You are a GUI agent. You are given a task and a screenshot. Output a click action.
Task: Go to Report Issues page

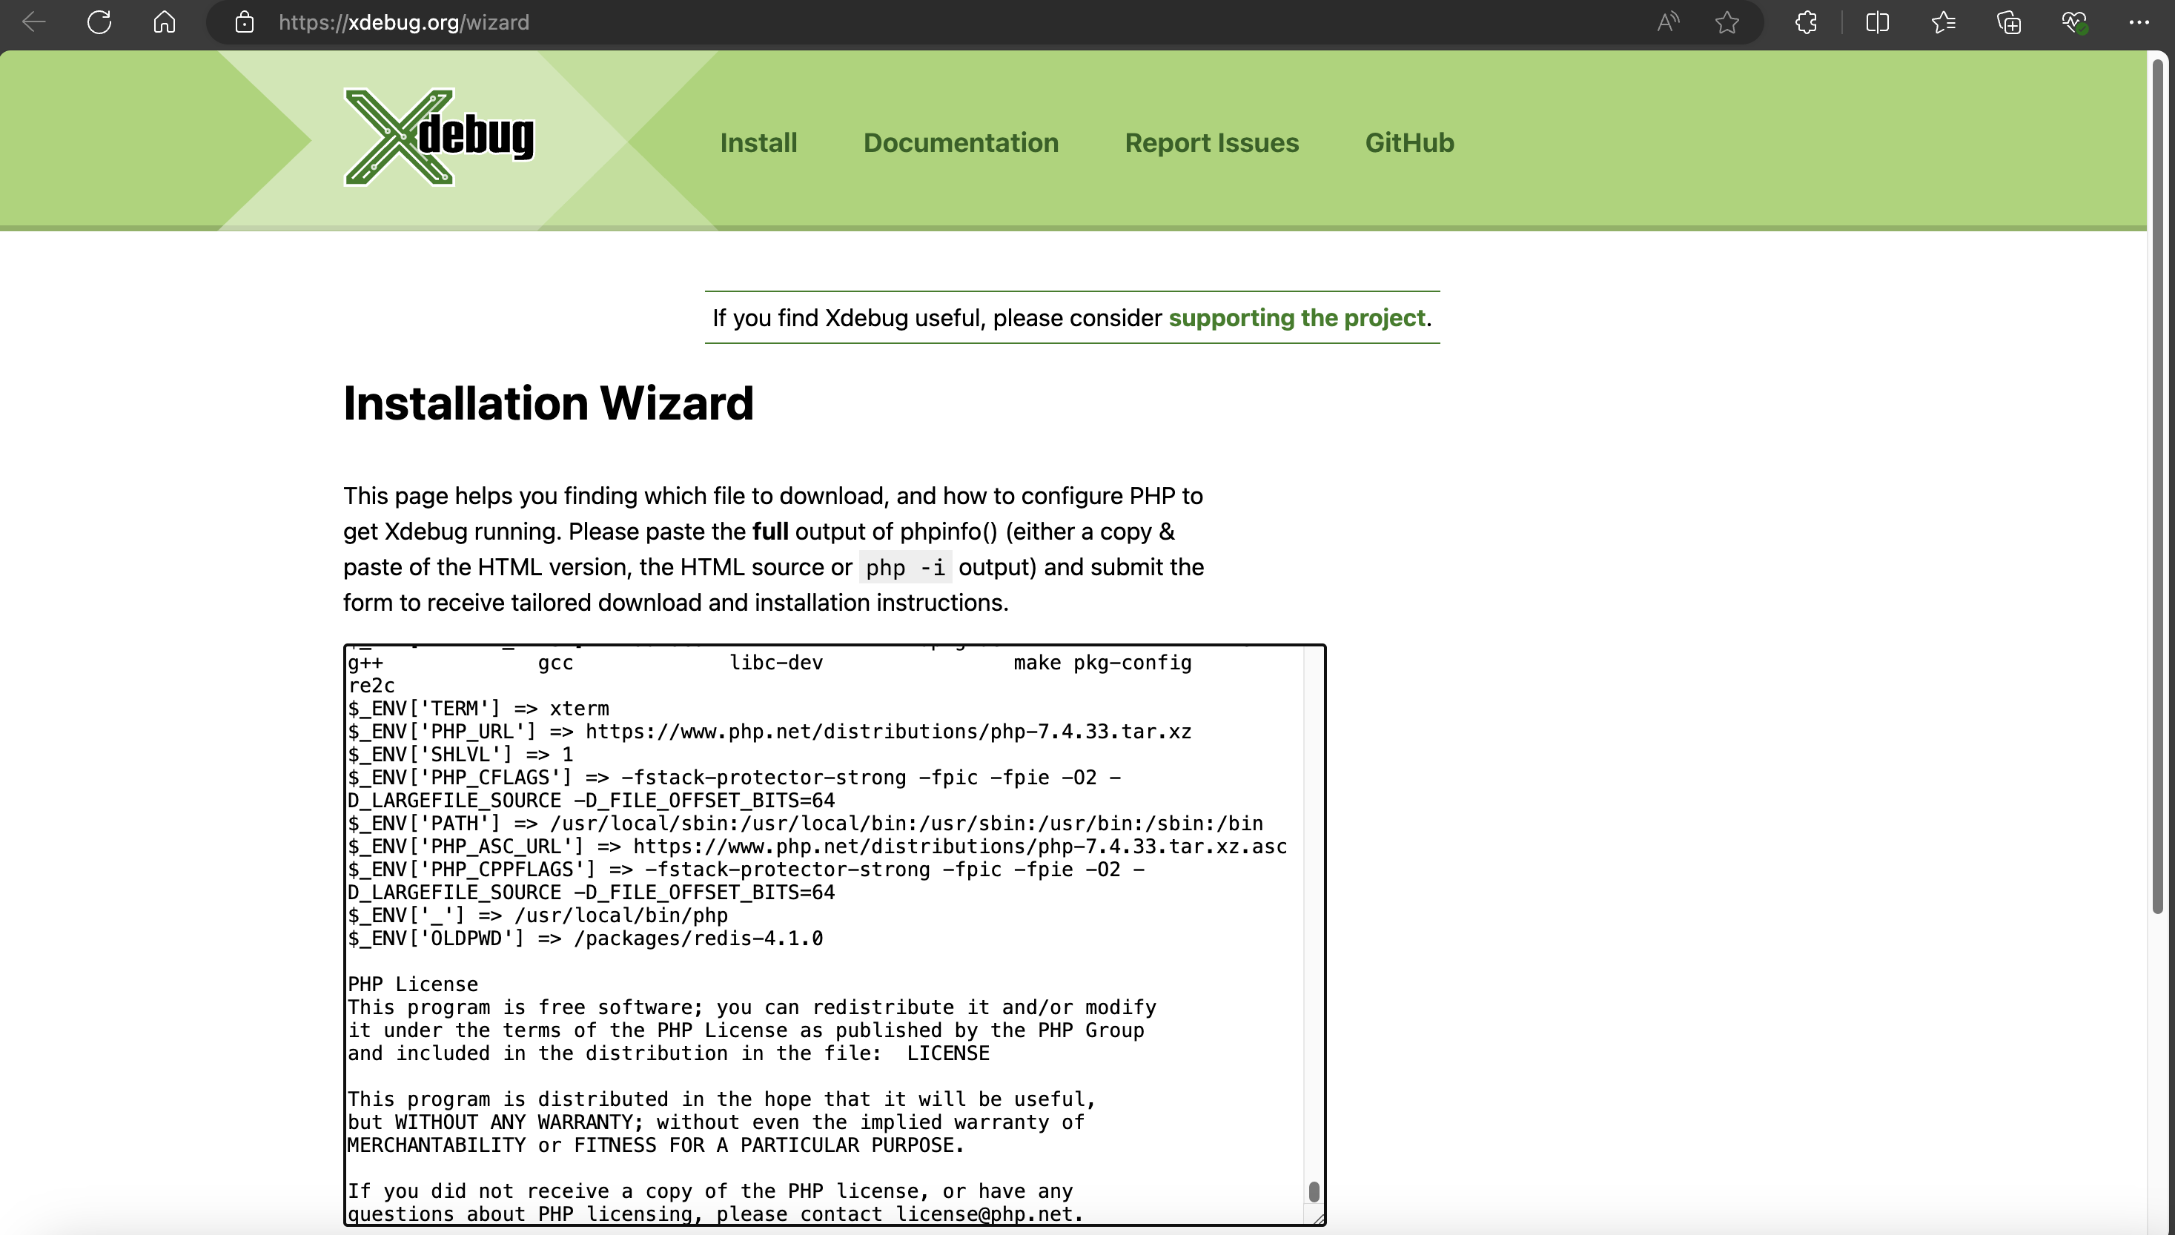click(x=1211, y=142)
